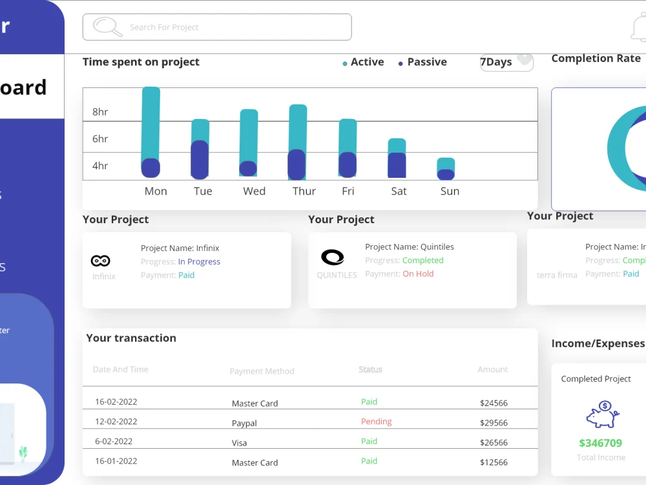Click the Visa payment method cell
The height and width of the screenshot is (485, 646).
240,443
